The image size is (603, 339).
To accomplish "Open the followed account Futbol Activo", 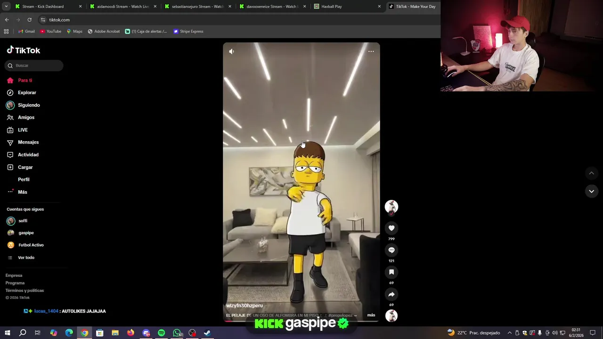I will click(25, 245).
